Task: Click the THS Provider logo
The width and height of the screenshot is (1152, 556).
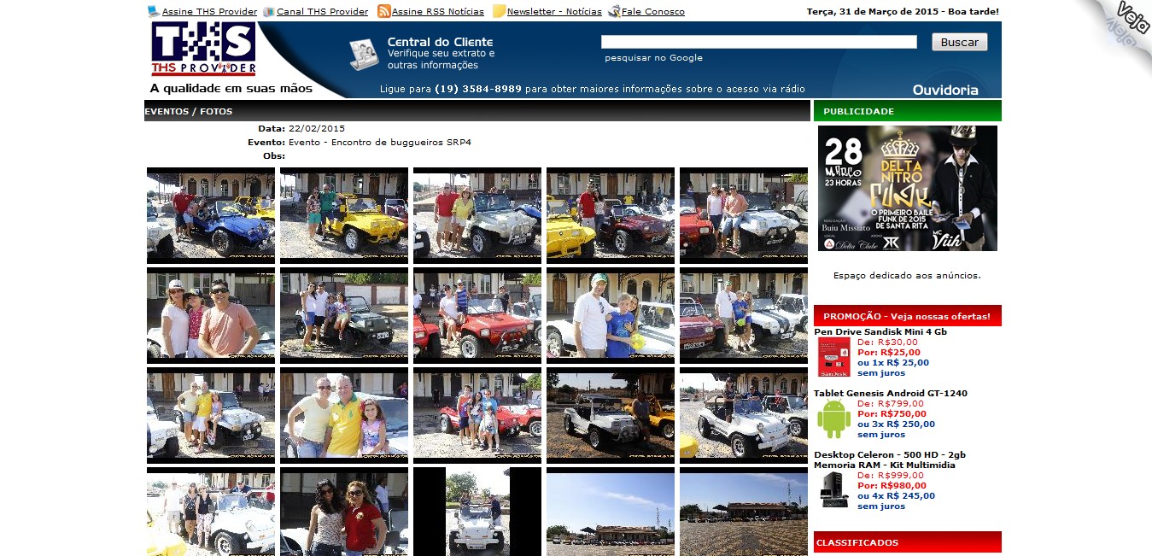Action: [203, 50]
